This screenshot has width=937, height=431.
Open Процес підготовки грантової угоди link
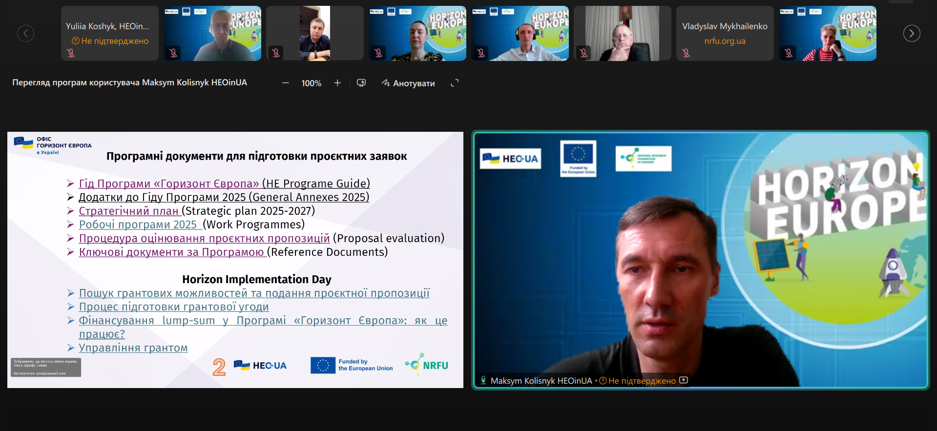point(174,307)
